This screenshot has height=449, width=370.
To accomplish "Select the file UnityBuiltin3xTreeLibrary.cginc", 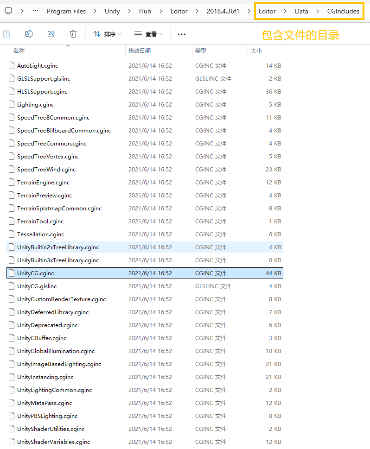I will [x=145, y=260].
